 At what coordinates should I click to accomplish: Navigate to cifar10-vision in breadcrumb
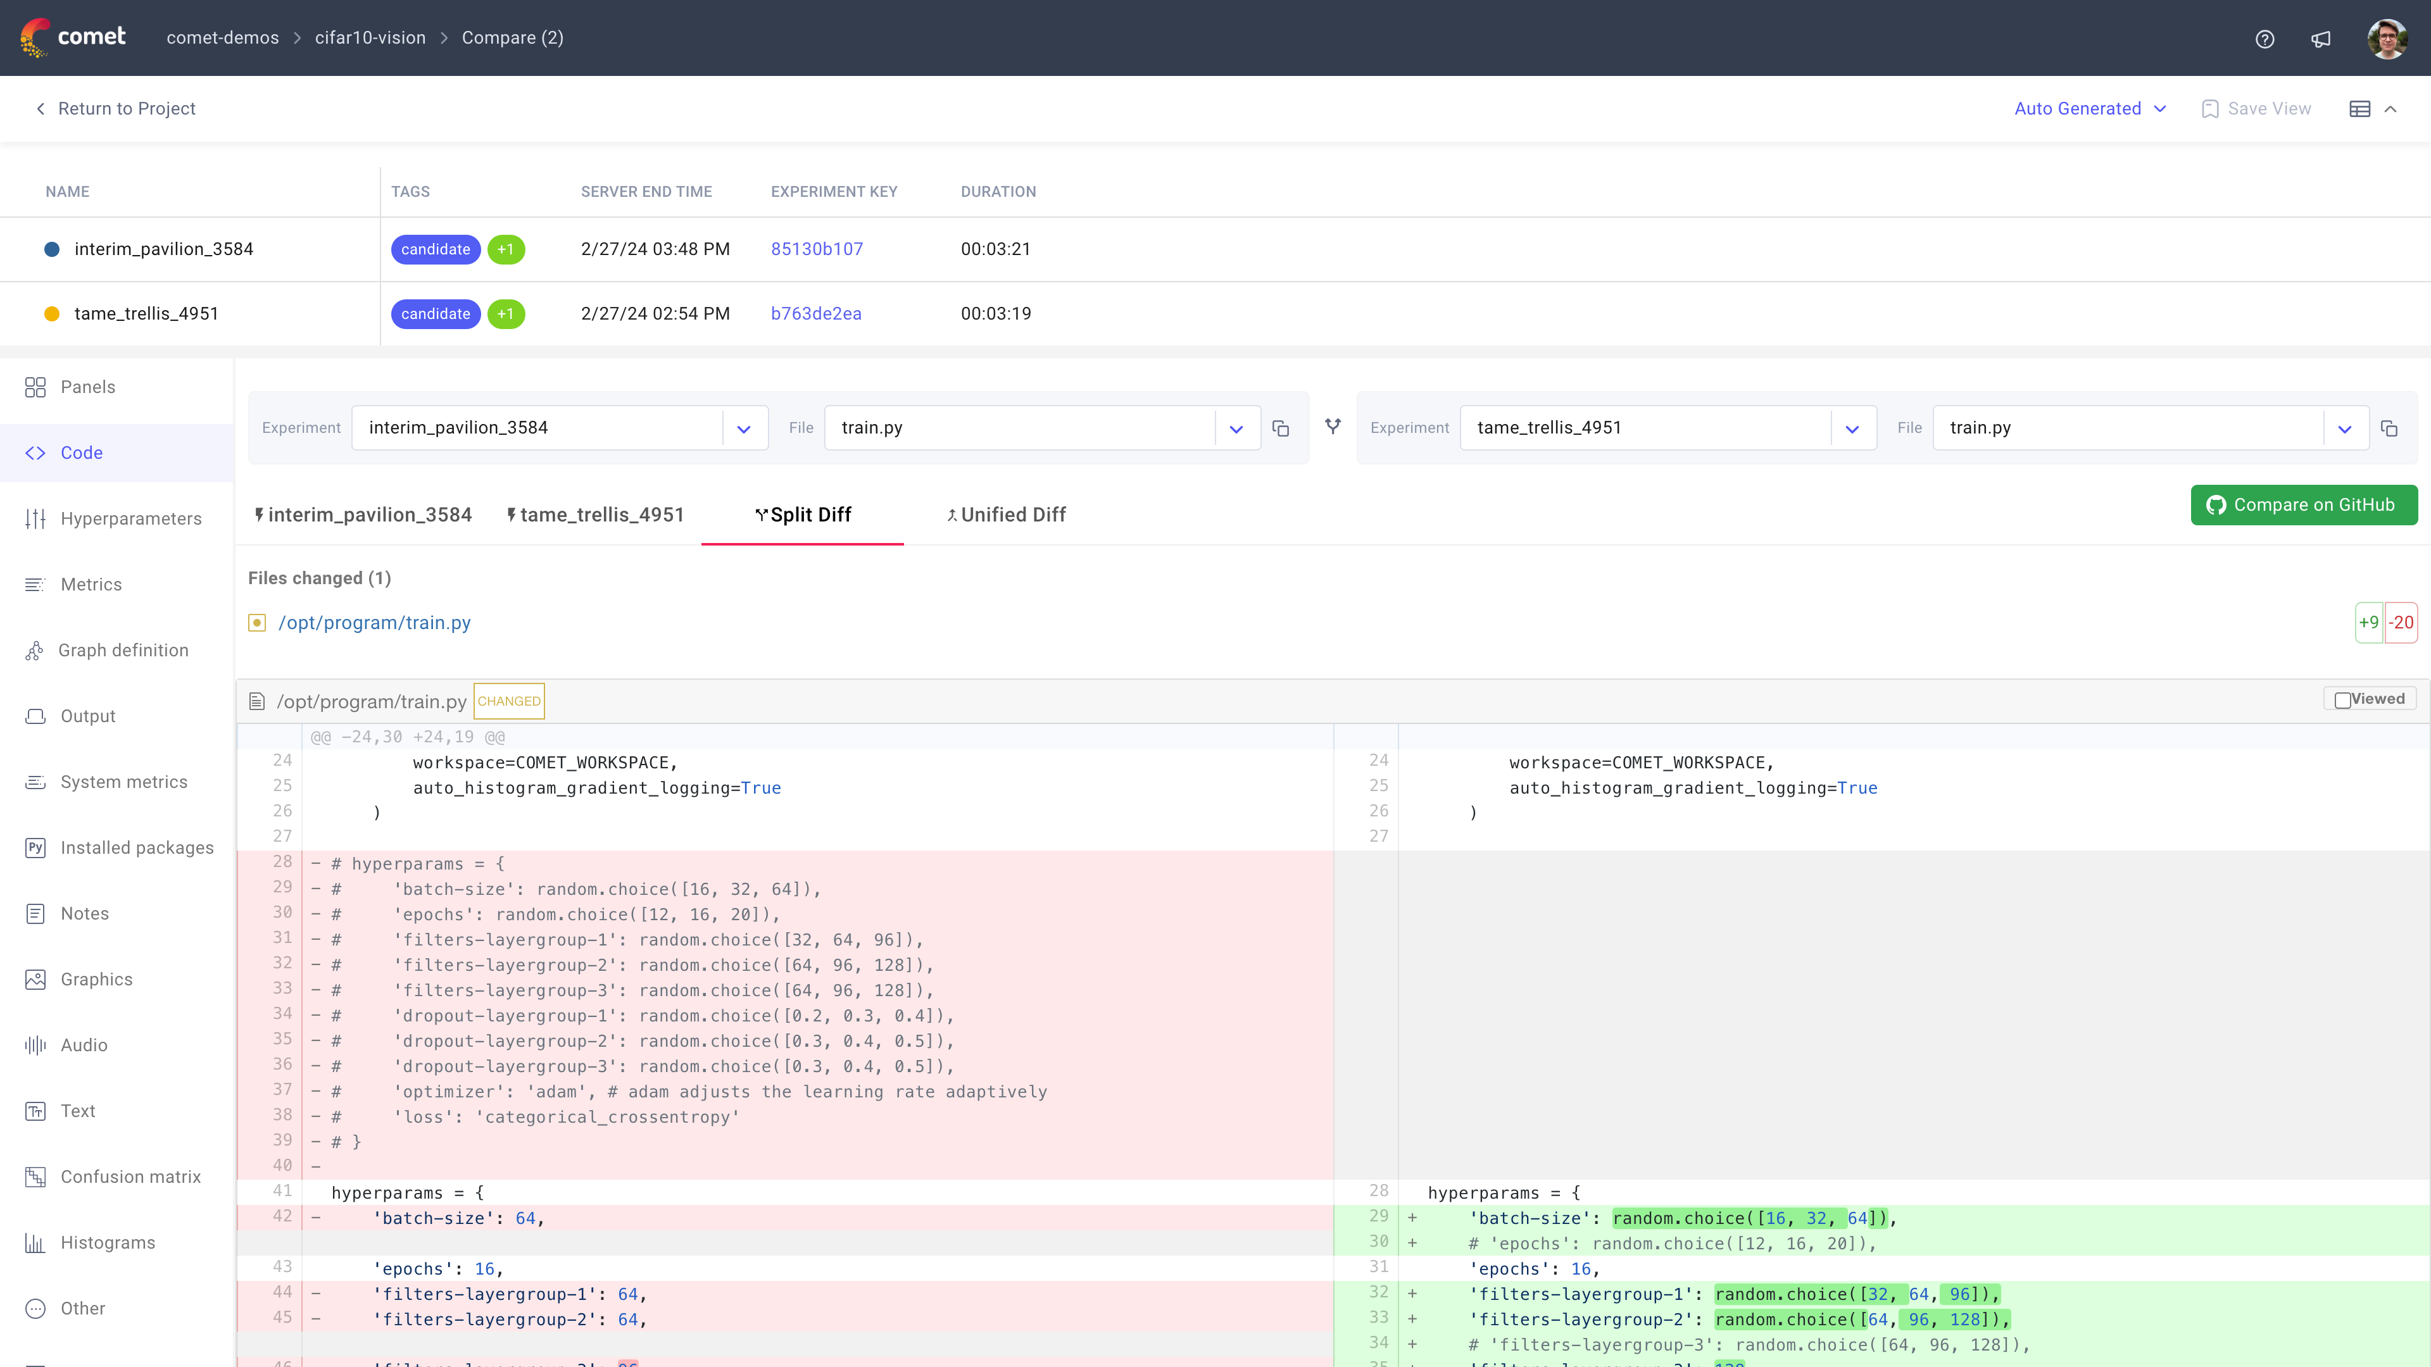(369, 38)
